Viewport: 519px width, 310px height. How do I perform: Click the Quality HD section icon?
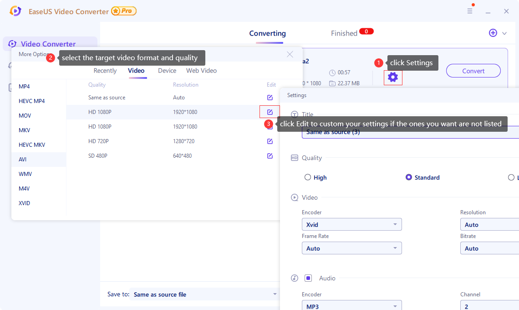294,158
